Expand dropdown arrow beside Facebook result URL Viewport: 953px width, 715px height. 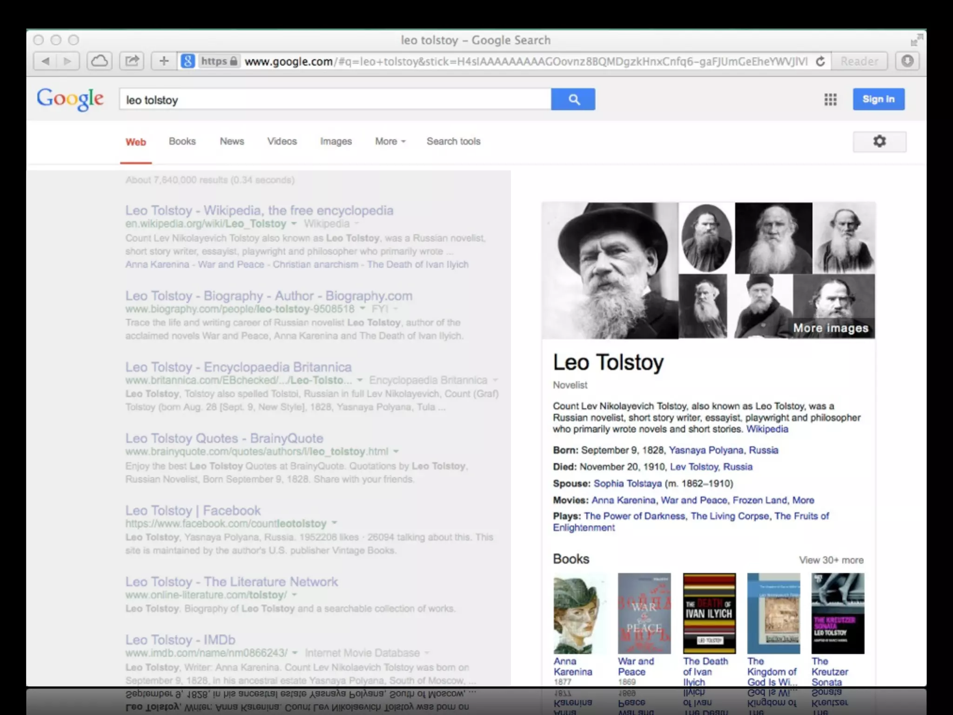334,523
